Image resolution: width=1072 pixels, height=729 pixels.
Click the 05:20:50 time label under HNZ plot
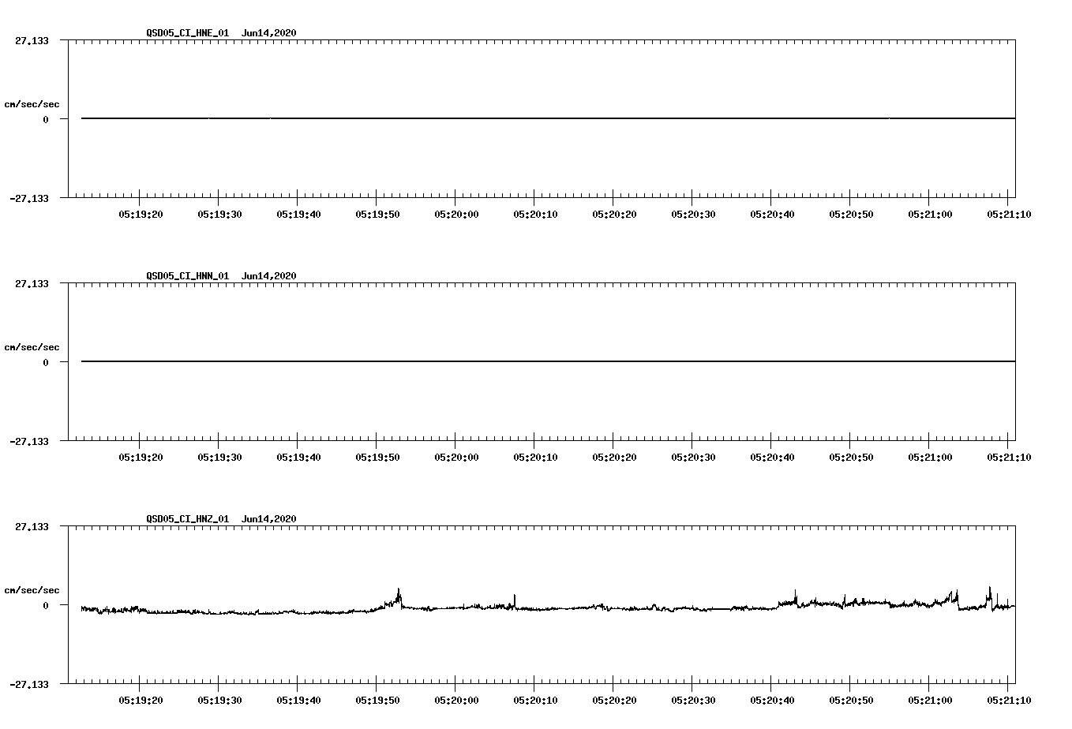[852, 700]
